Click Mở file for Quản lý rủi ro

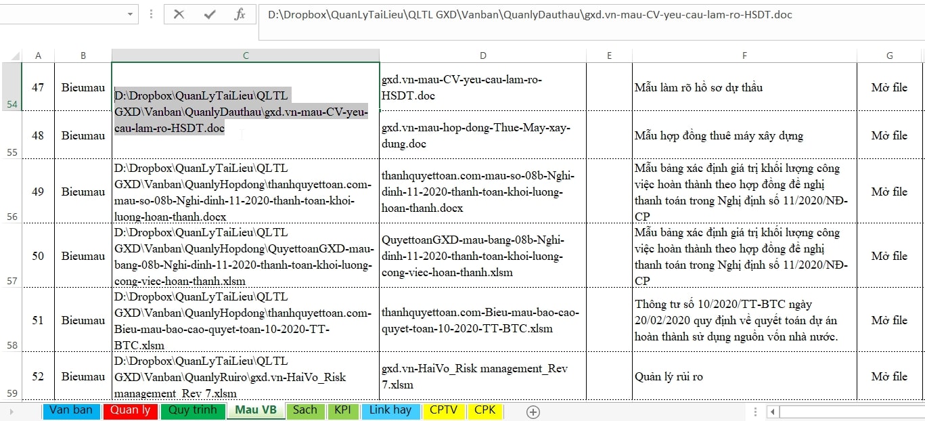pyautogui.click(x=889, y=376)
